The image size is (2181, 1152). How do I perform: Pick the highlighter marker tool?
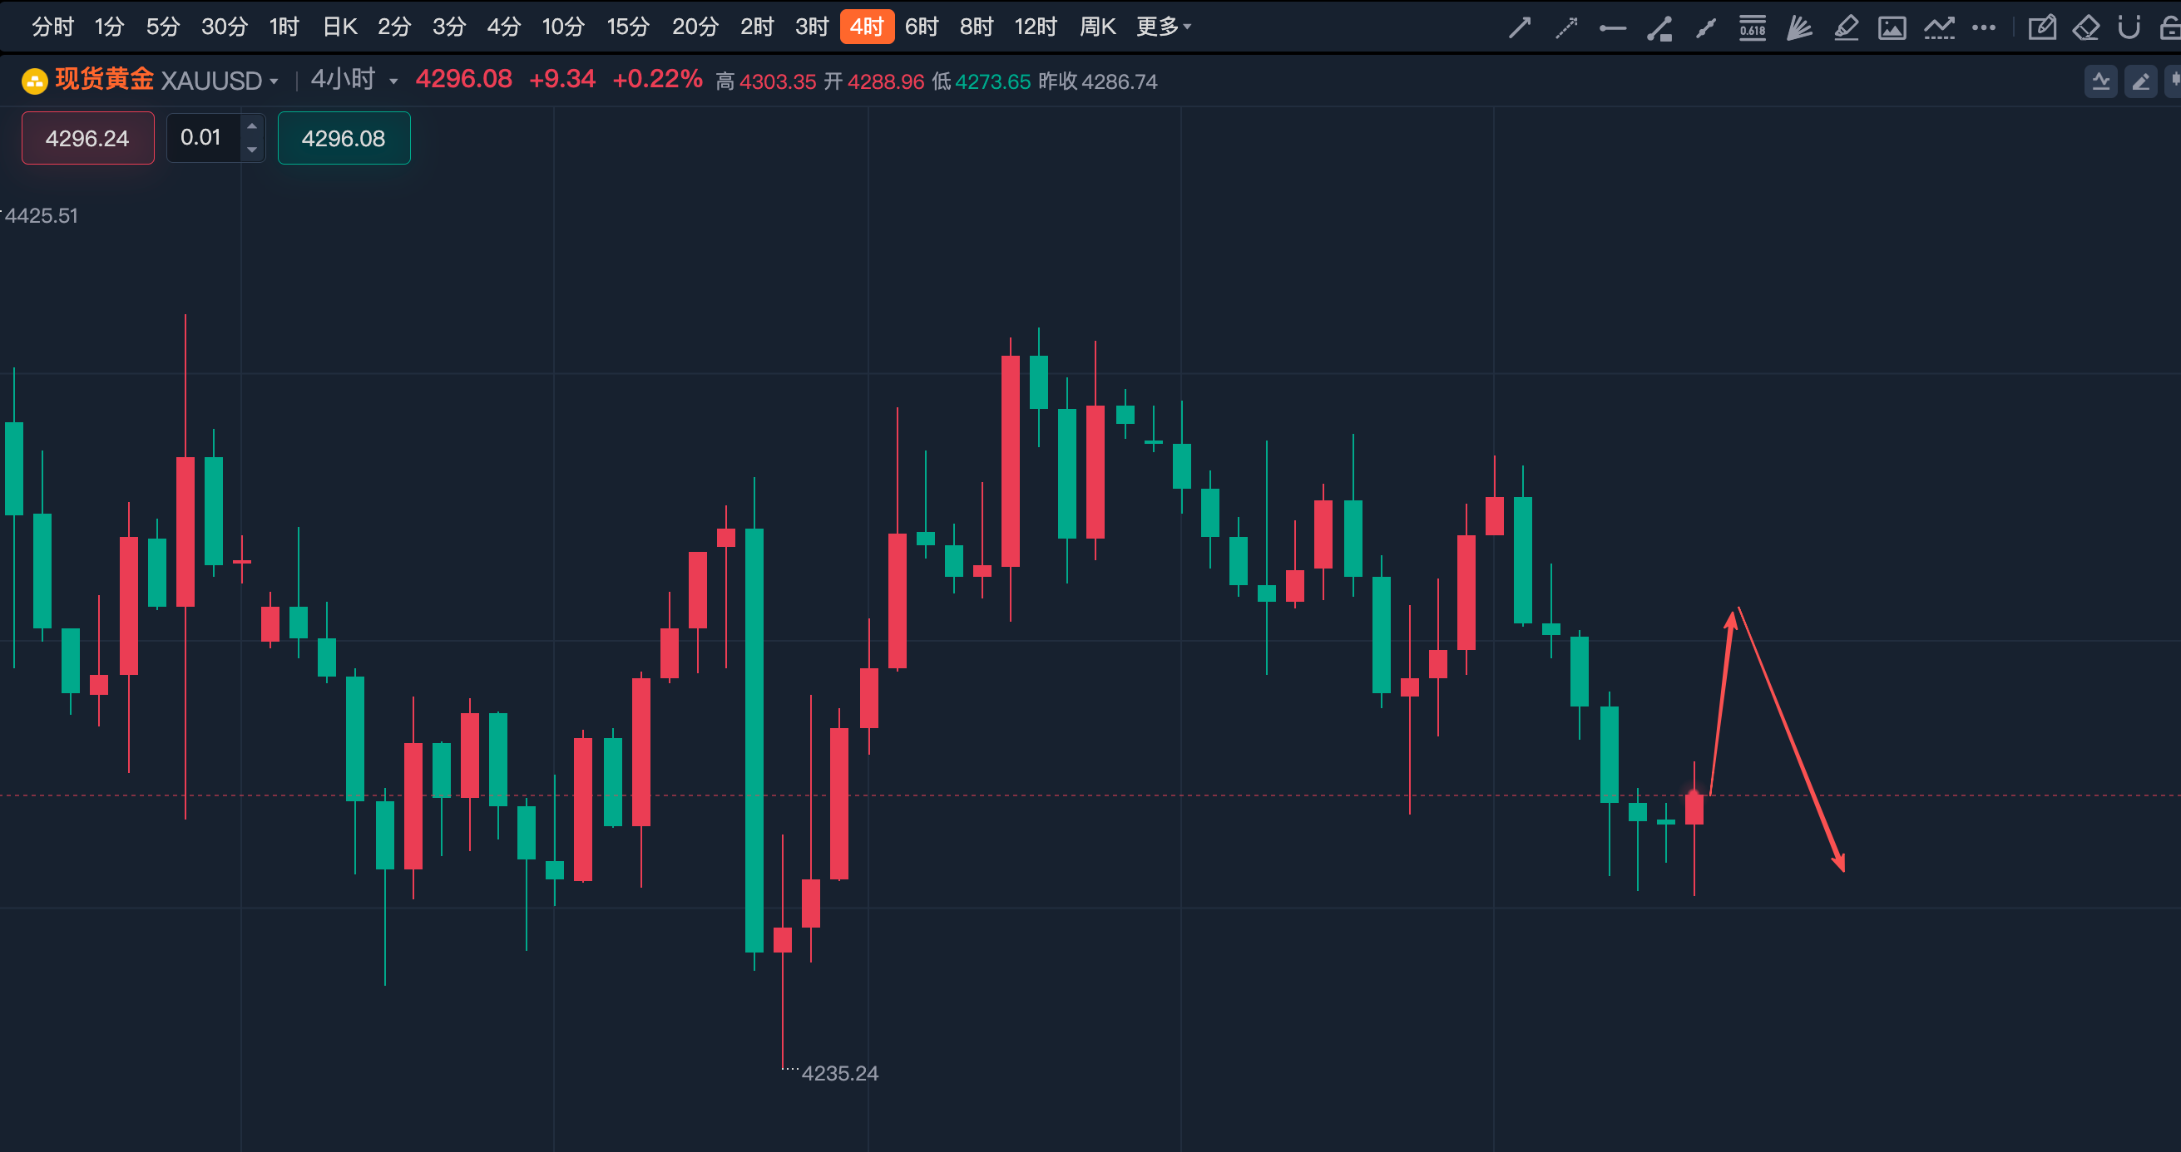coord(1846,28)
